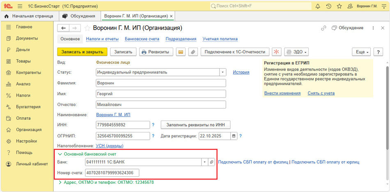The image size is (390, 192).
Task: Click Заполнить реквизиты по ИНН
Action: click(195, 125)
